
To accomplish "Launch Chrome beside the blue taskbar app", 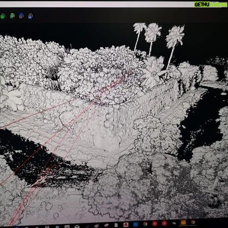I will pos(145,224).
